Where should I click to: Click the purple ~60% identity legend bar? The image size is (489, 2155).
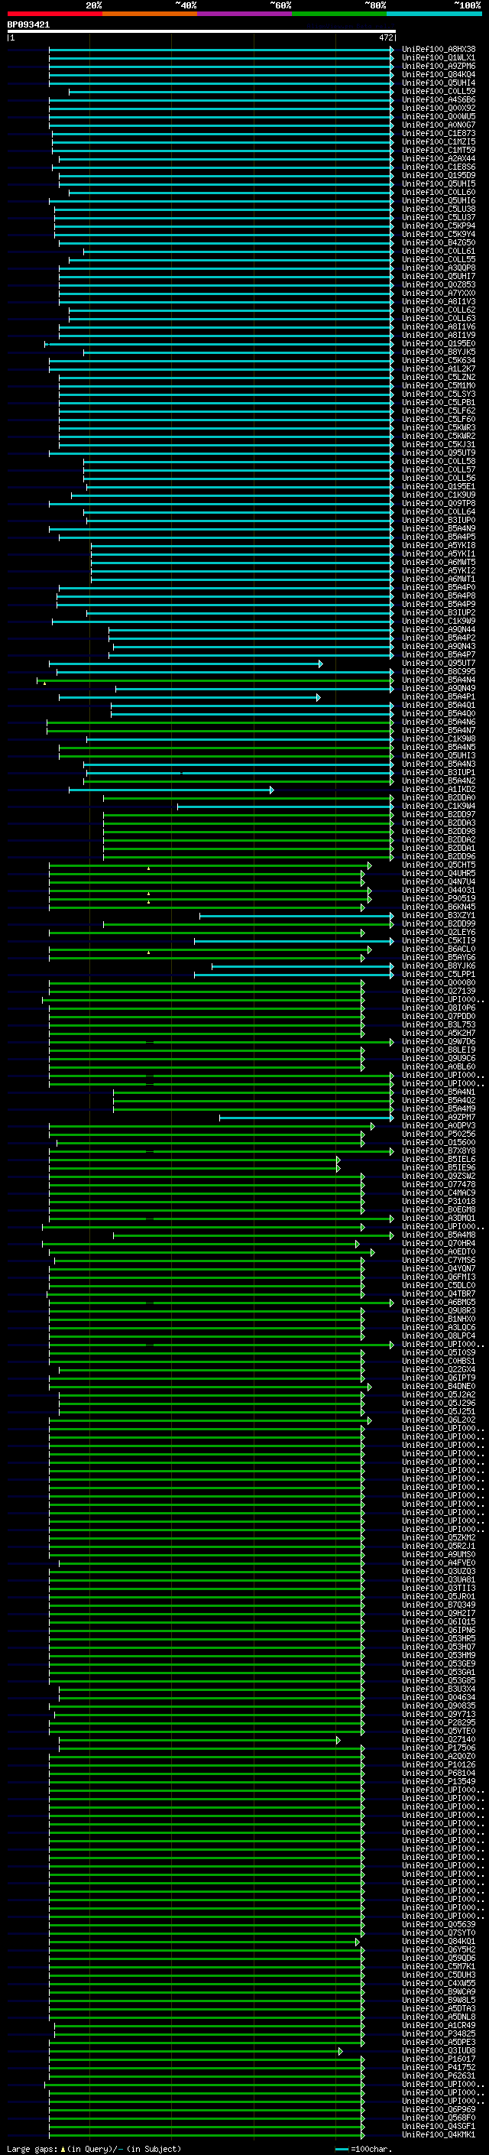245,14
